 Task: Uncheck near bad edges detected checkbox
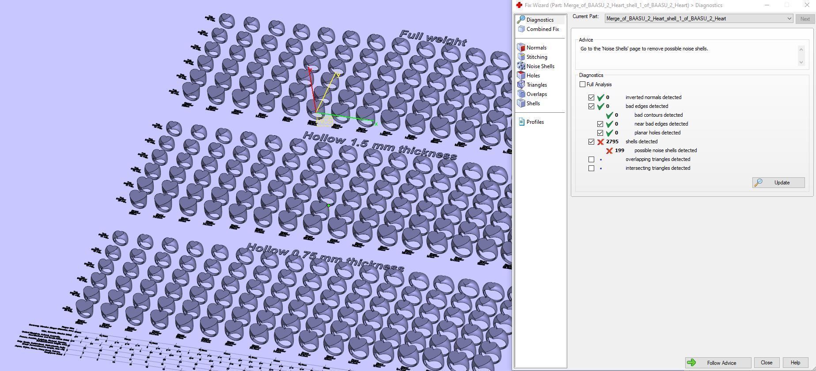click(x=600, y=124)
